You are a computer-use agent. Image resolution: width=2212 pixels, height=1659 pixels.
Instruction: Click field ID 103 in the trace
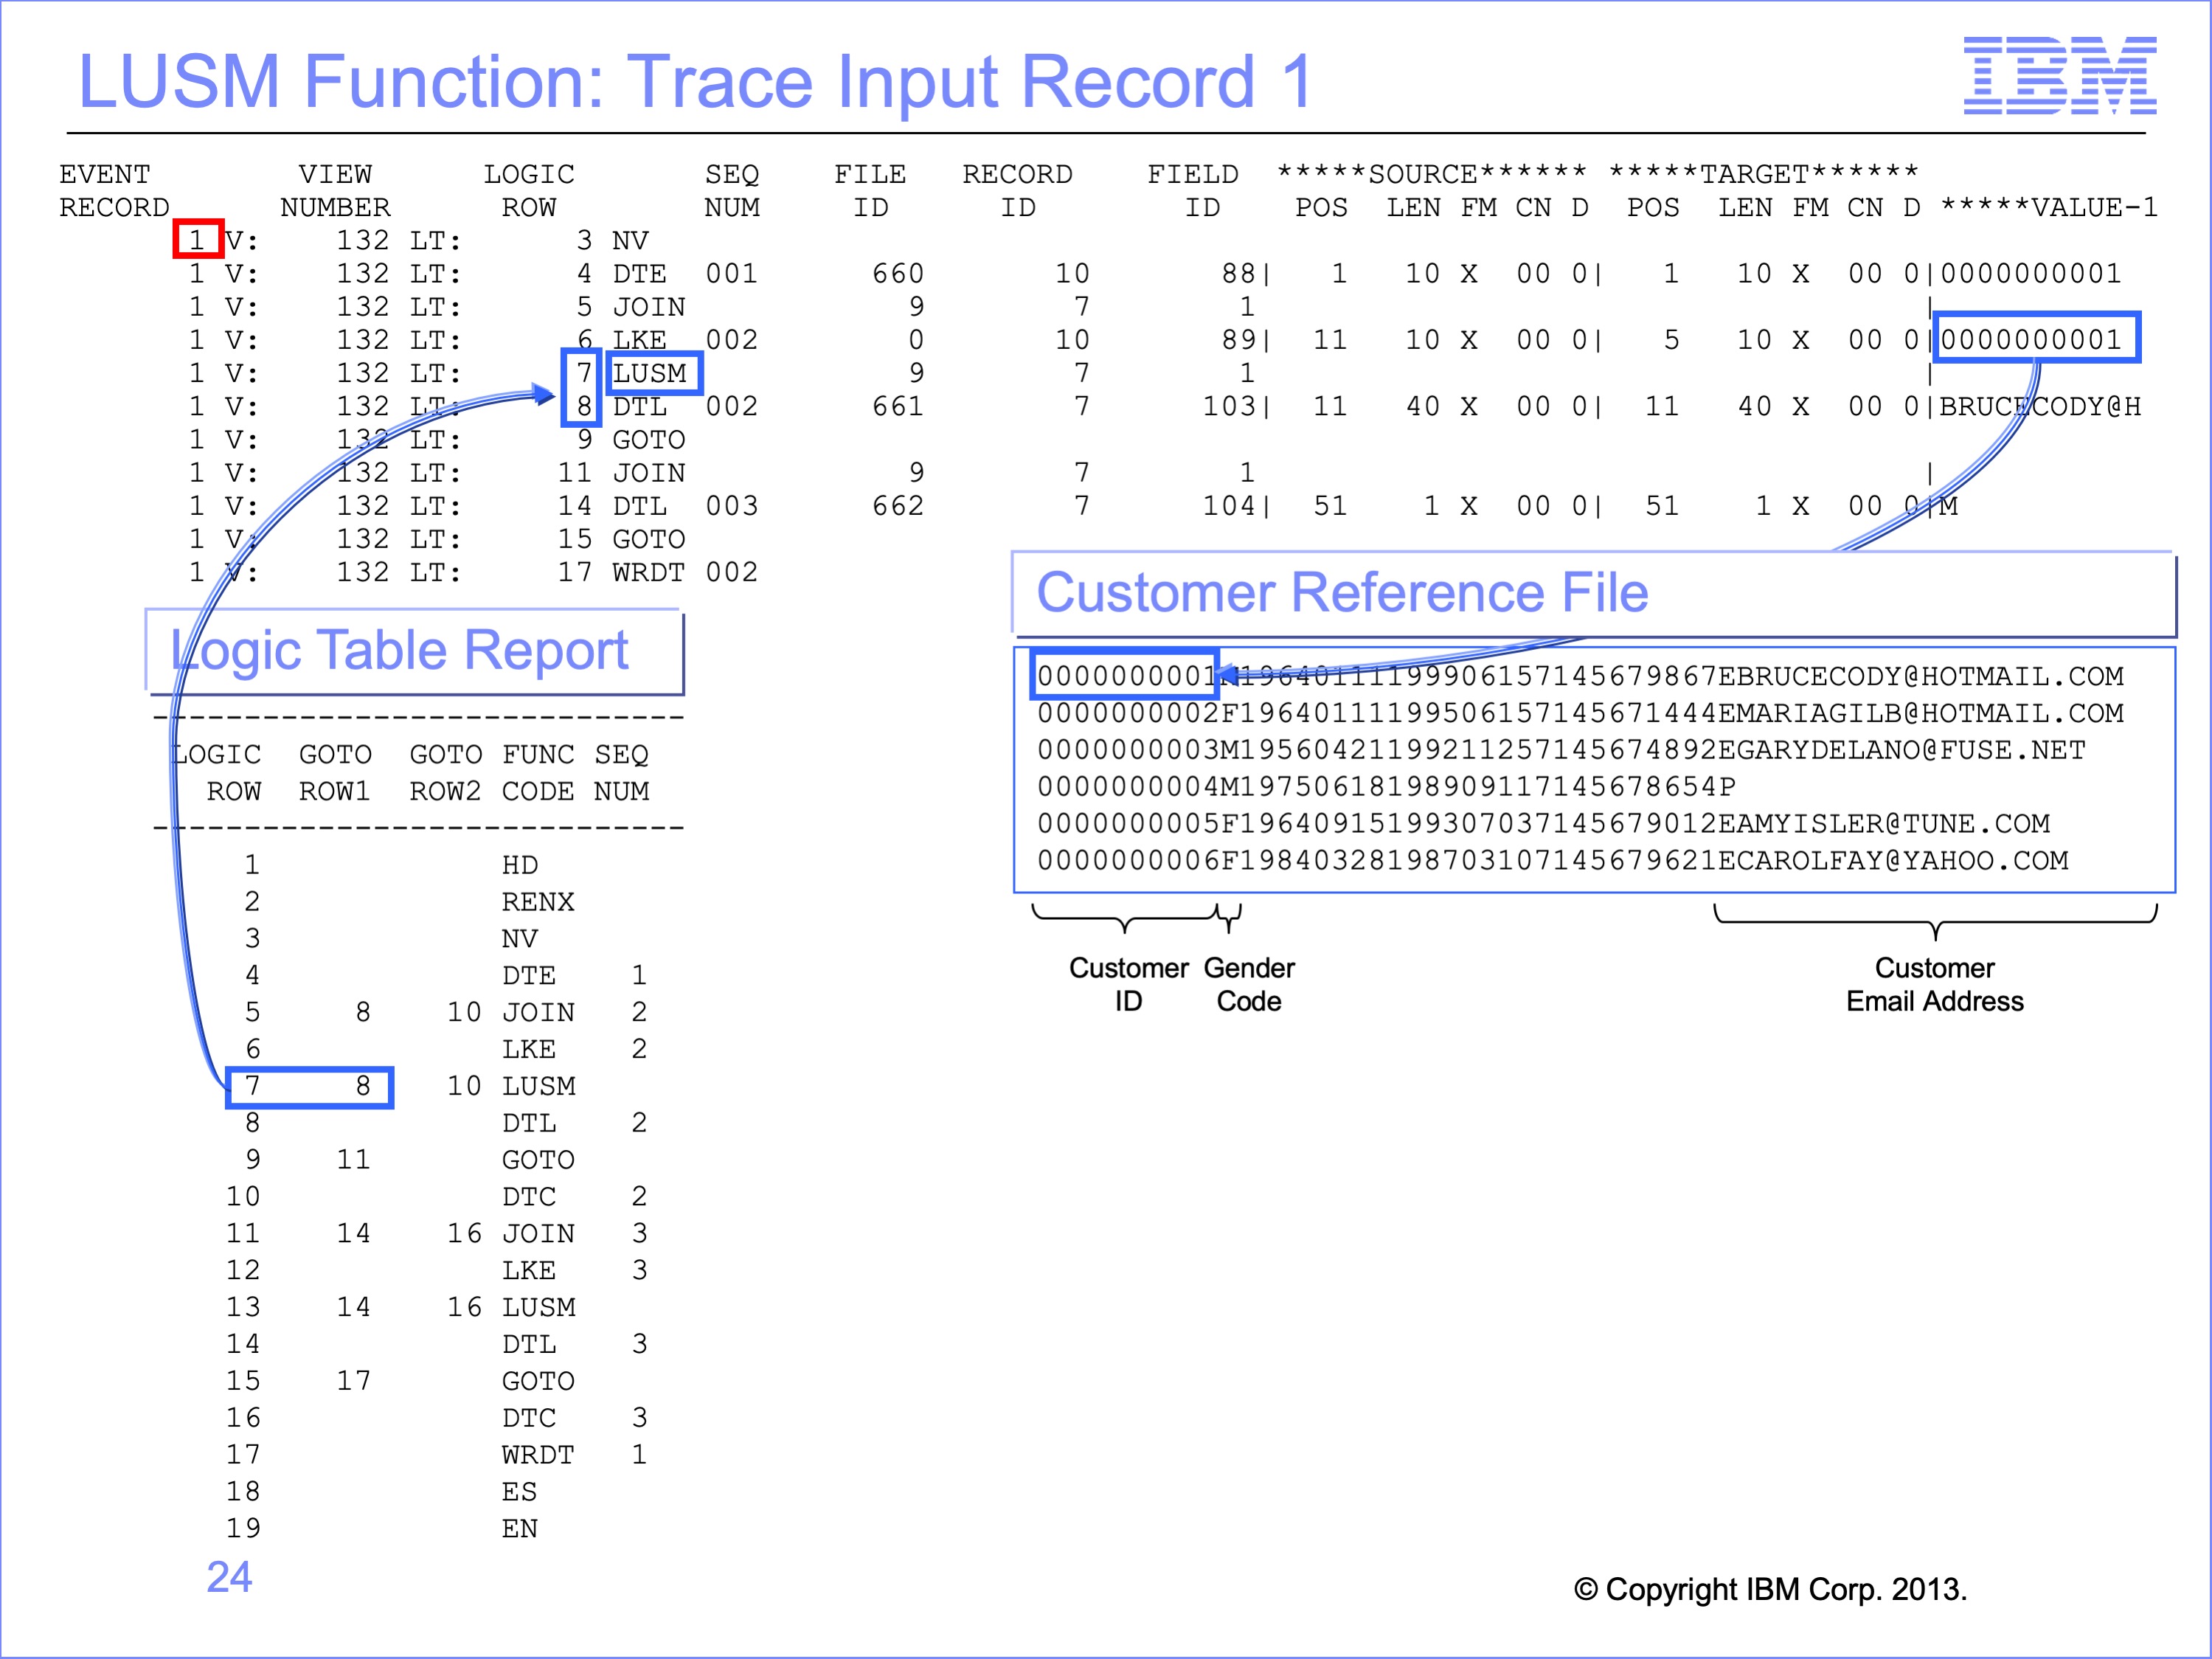coord(1229,407)
